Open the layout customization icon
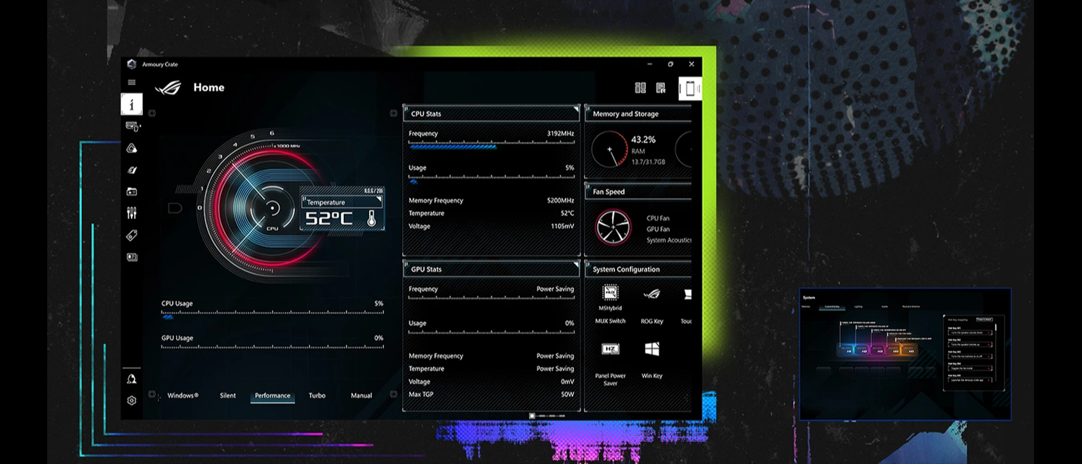Image resolution: width=1082 pixels, height=464 pixels. (640, 88)
